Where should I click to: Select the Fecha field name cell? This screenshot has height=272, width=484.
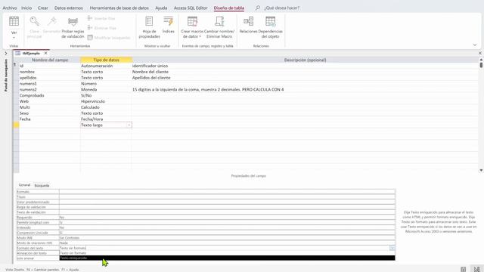coord(49,119)
